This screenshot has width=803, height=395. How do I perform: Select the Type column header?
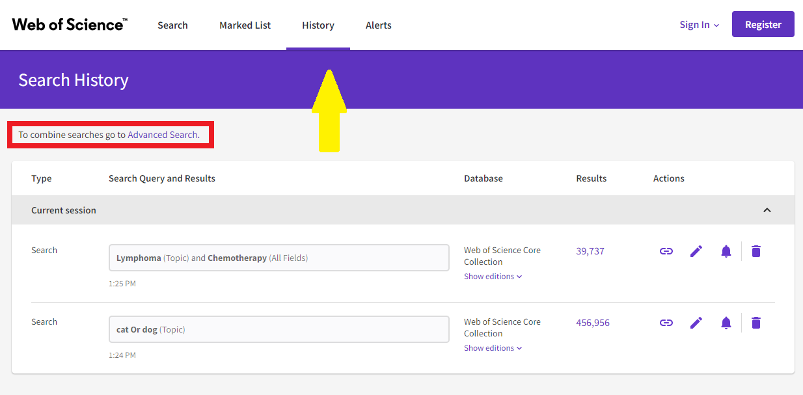click(x=42, y=178)
